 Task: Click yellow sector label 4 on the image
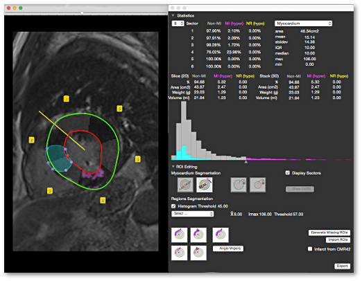[103, 200]
